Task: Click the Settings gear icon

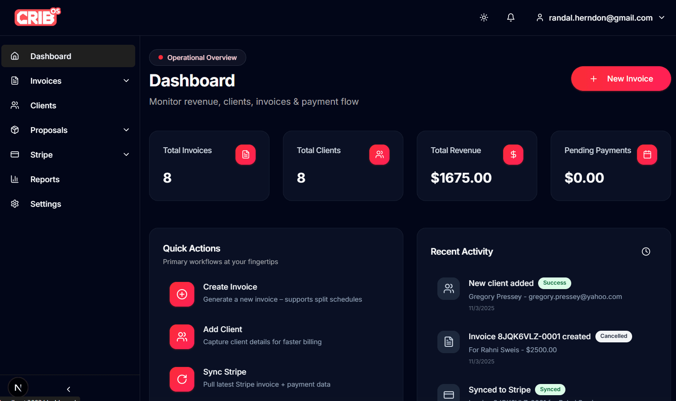Action: (15, 204)
